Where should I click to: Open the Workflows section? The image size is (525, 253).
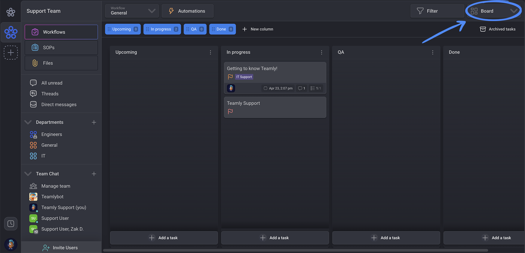(x=61, y=32)
